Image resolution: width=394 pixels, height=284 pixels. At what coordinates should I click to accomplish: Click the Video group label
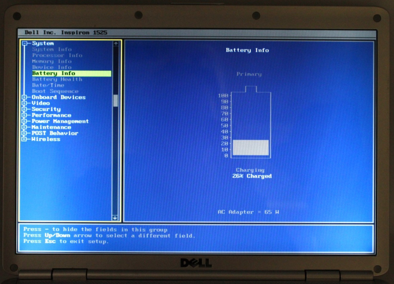[41, 103]
